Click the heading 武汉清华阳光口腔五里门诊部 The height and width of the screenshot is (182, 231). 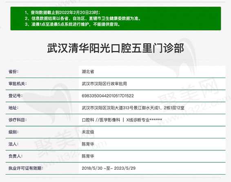point(115,48)
